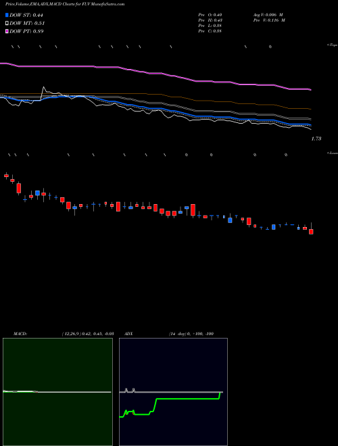The height and width of the screenshot is (446, 338).
Task: Click the "<-Lows" axis label
Action: click(x=333, y=153)
